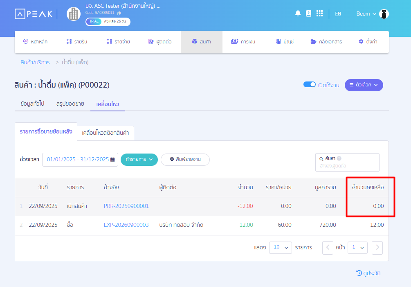
Task: Click the calendar icon in date range
Action: pyautogui.click(x=112, y=160)
